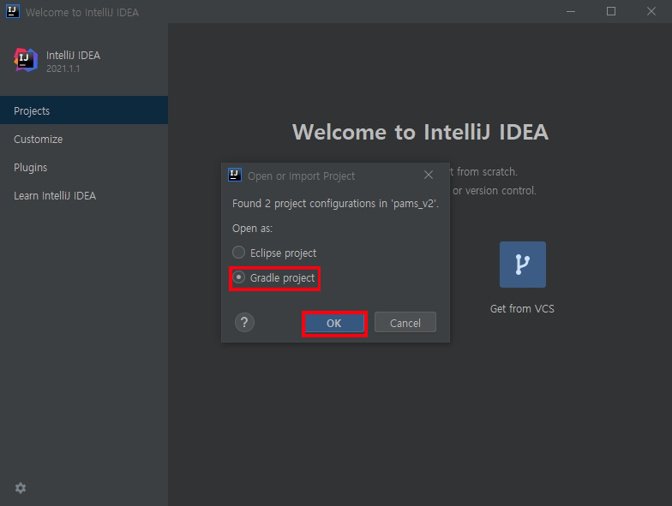Open settings via gear icon

(x=21, y=488)
